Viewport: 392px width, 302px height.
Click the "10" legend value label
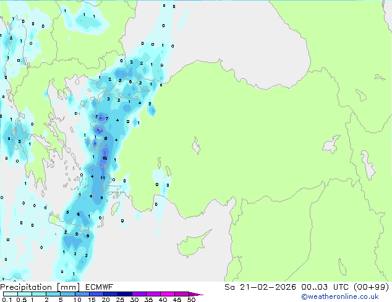click(77, 300)
